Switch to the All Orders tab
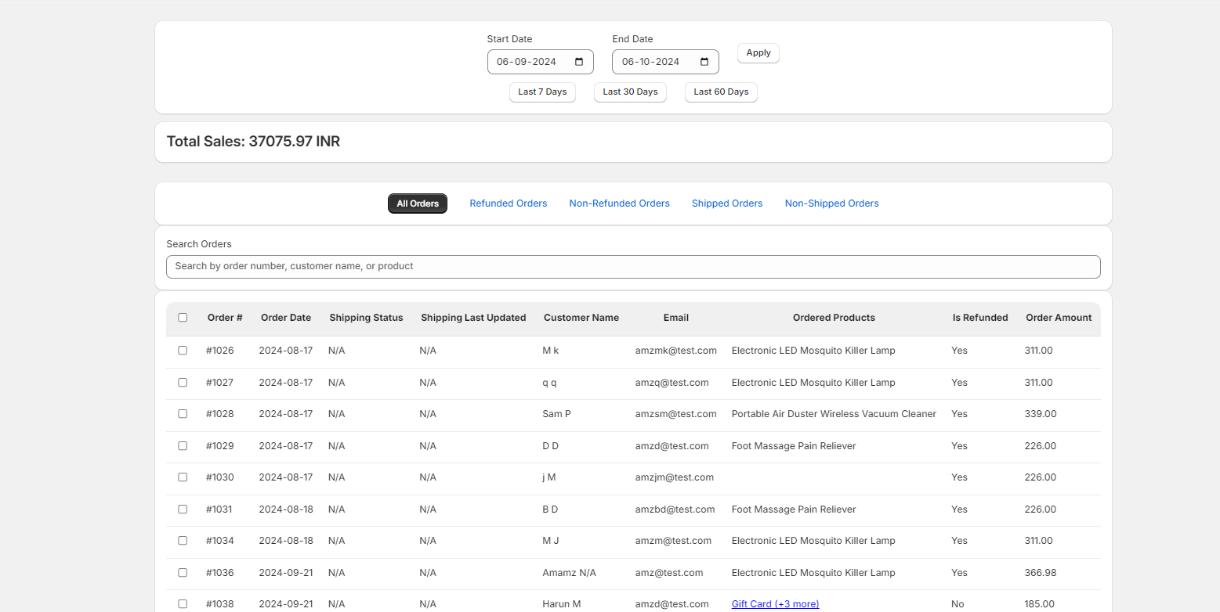The height and width of the screenshot is (612, 1220). [418, 203]
